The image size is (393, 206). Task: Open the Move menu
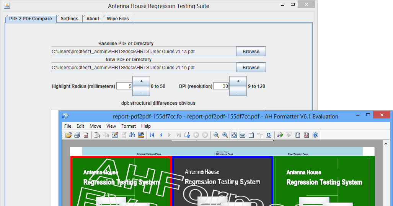coord(95,126)
